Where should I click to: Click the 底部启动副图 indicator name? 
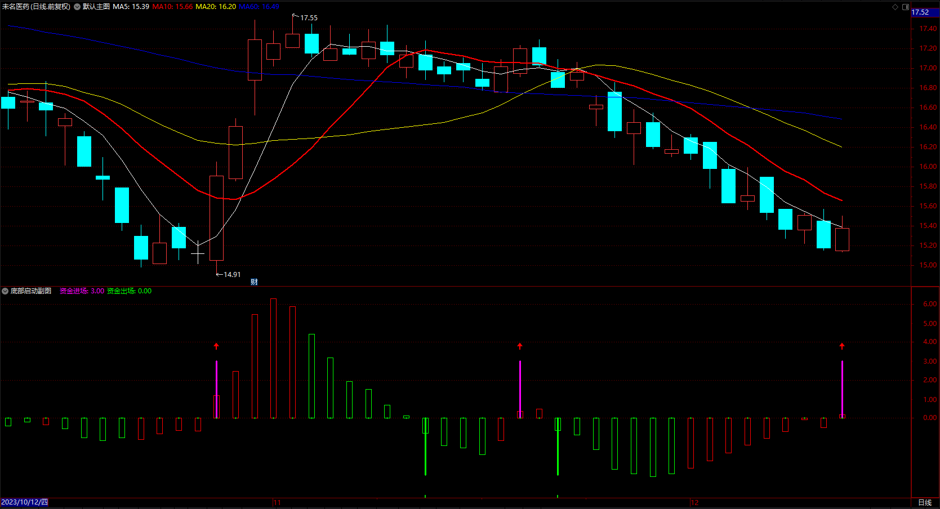coord(31,291)
